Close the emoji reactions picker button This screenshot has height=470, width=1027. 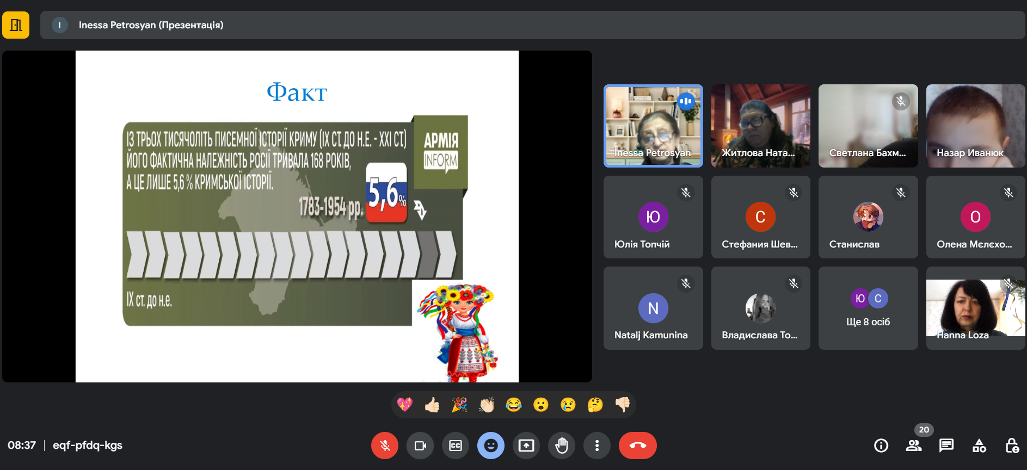pyautogui.click(x=491, y=446)
